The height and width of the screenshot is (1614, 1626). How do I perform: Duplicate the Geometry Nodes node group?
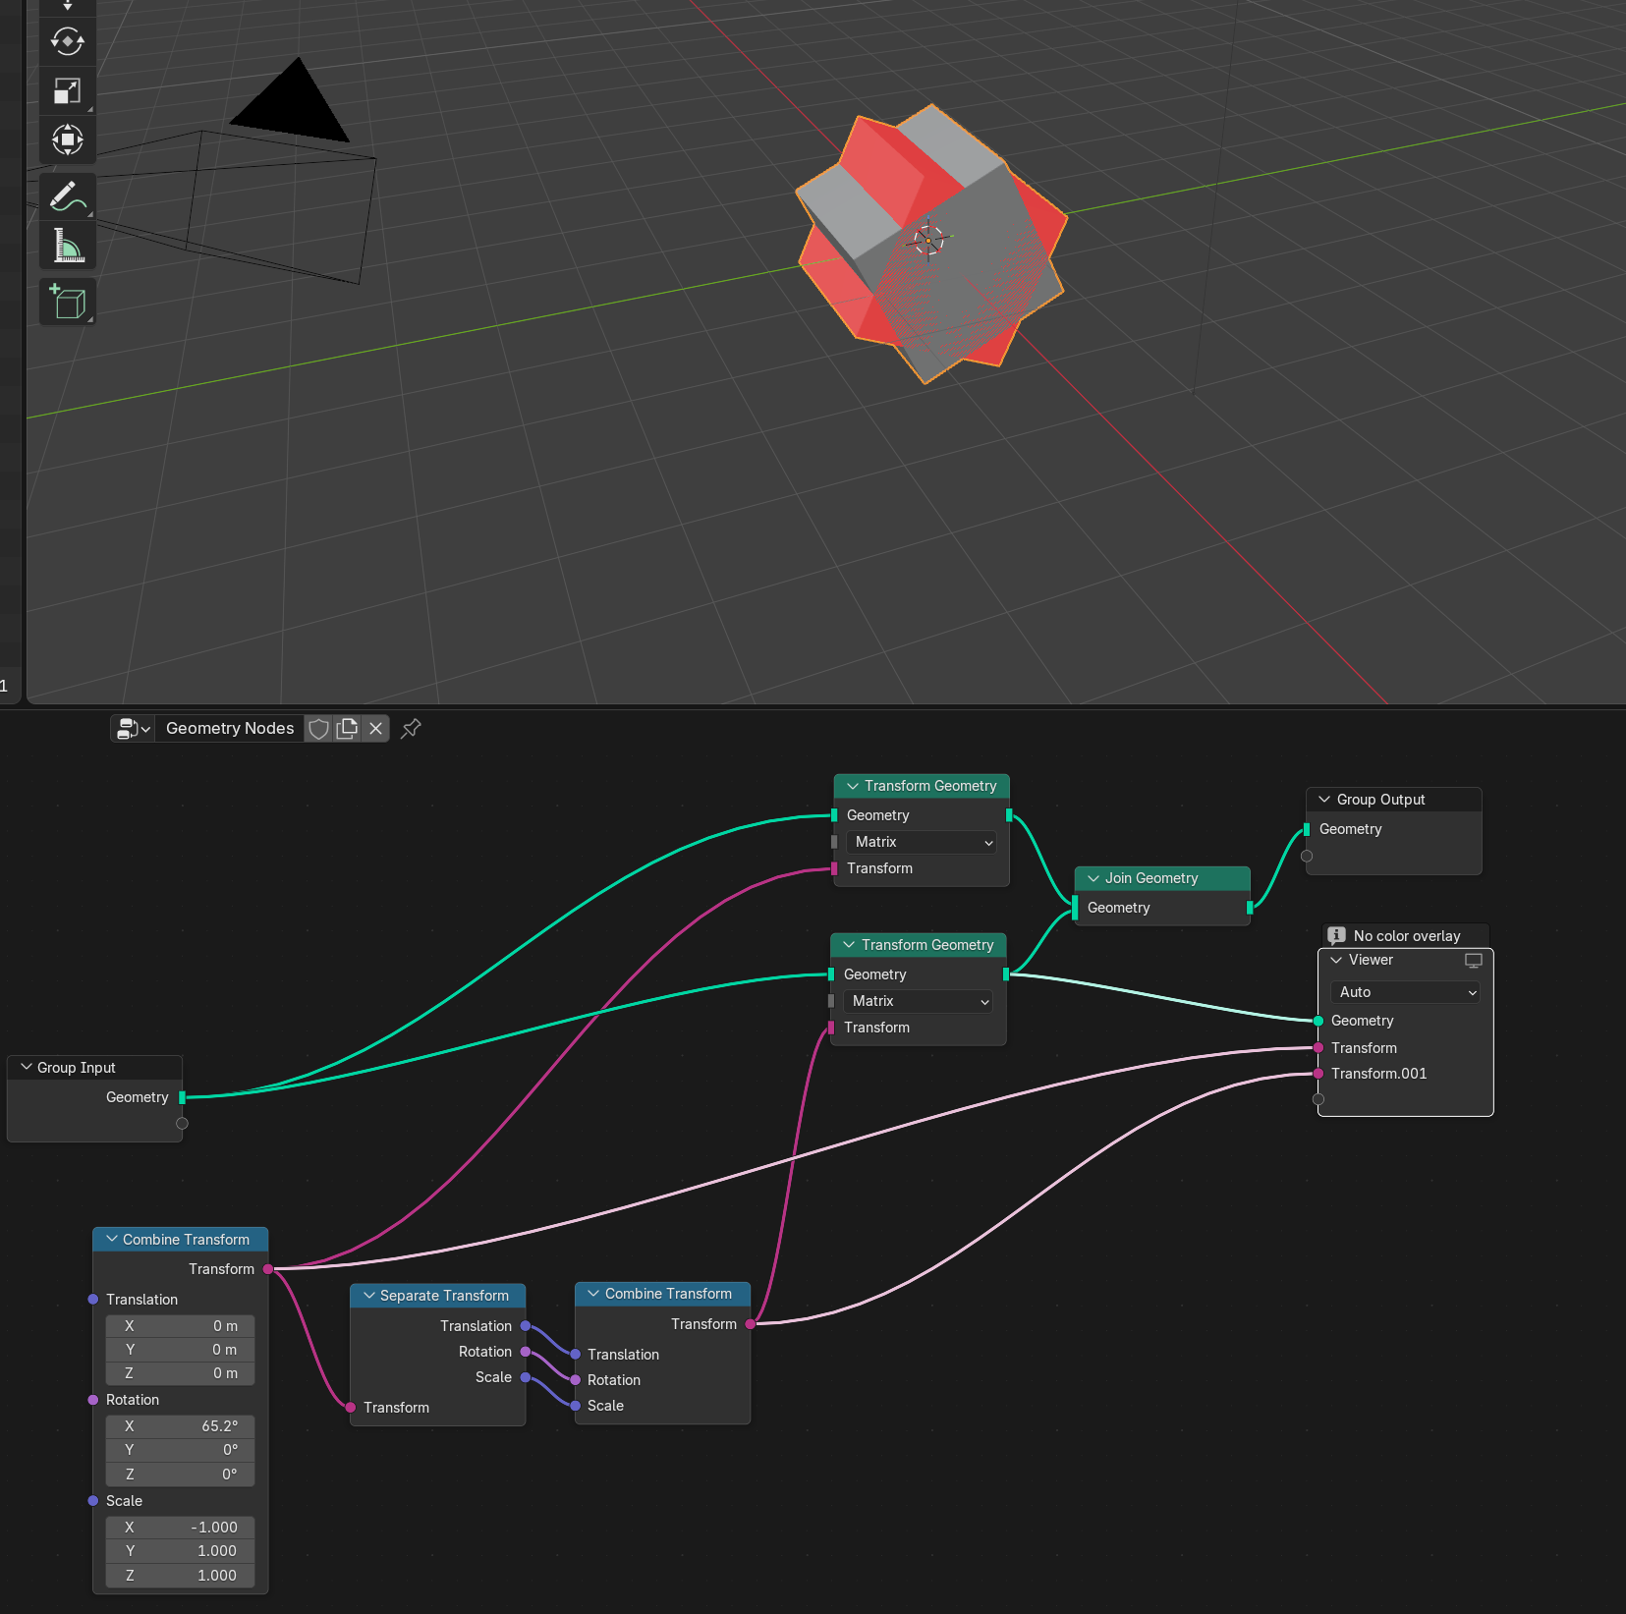tap(347, 729)
